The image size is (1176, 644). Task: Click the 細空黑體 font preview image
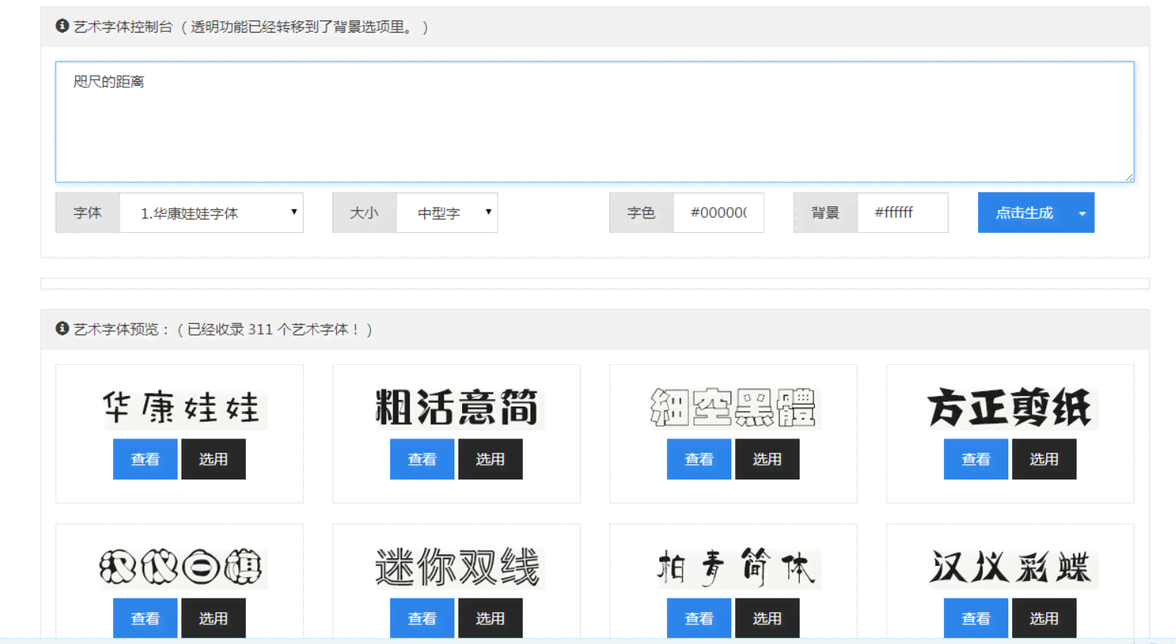[734, 407]
